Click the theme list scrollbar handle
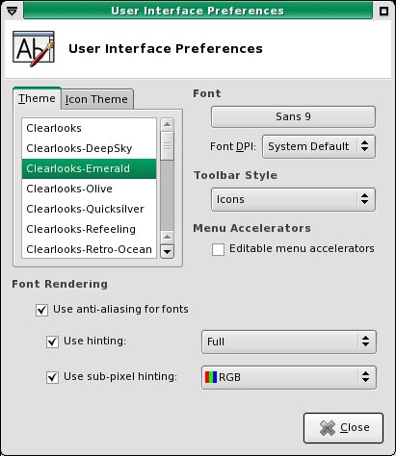 (167, 146)
